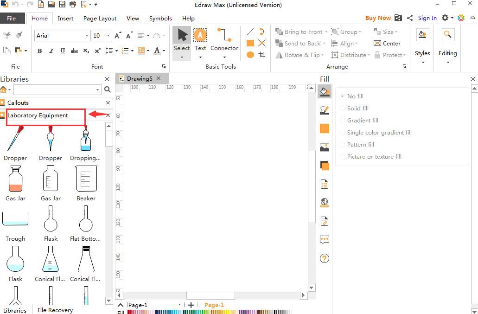Screen dimensions: 478x314
Task: Select Single color gradient fill option
Action: (x=376, y=132)
